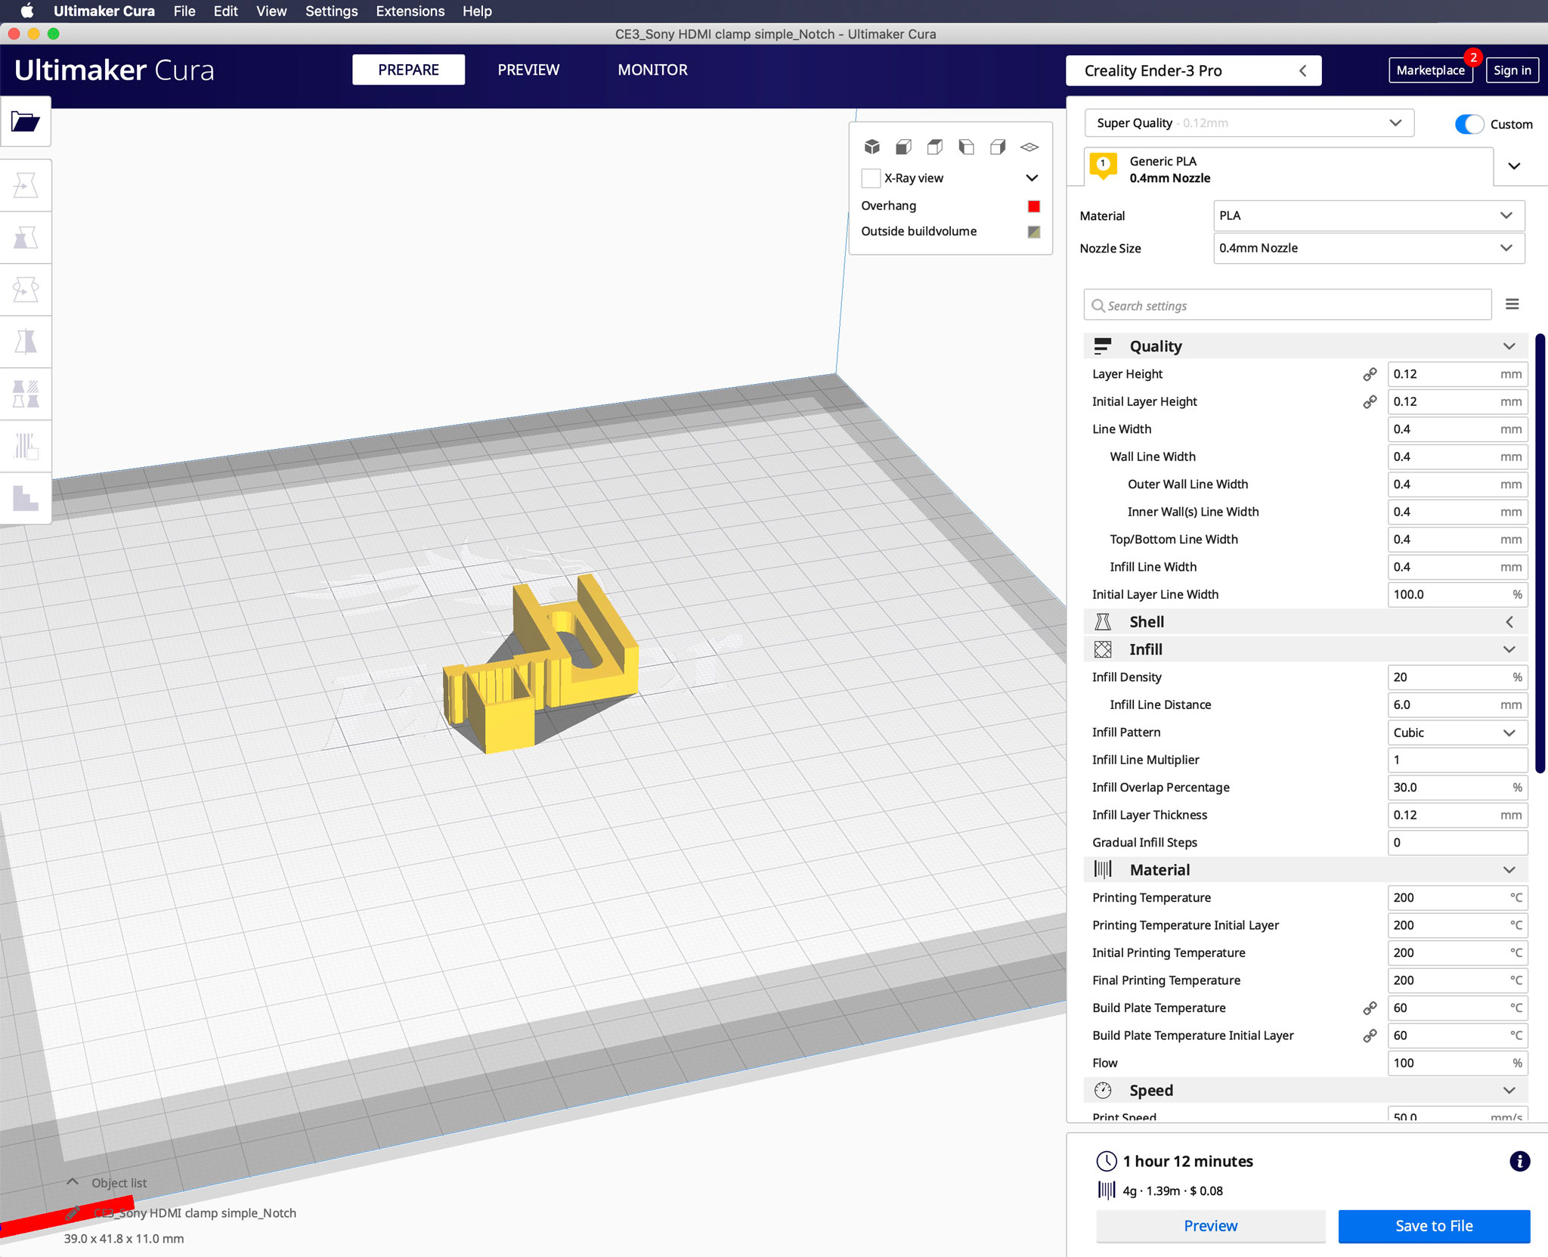Click the last left toolbar plugin icon
1548x1257 pixels.
(26, 498)
